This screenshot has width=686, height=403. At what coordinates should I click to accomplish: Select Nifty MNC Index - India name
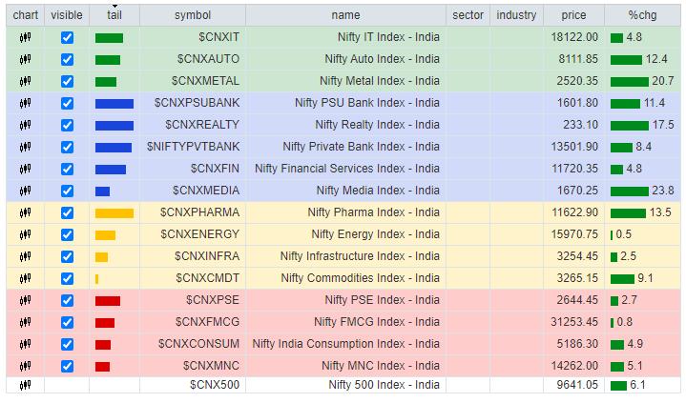(381, 366)
